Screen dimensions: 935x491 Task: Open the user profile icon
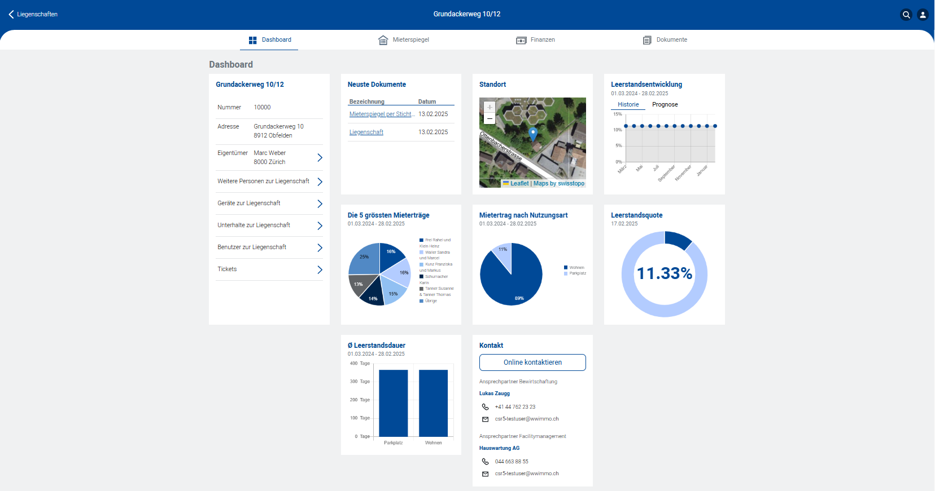pos(923,15)
